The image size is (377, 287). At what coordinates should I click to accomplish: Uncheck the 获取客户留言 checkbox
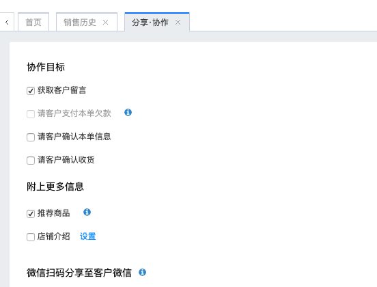tap(31, 91)
